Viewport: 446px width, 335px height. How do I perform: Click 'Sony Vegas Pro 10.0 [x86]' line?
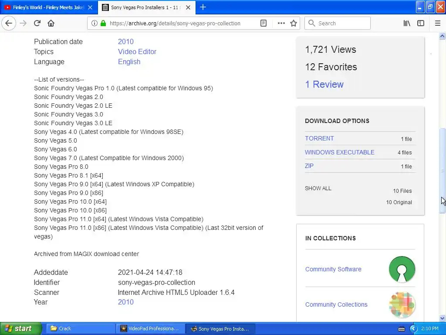point(70,211)
